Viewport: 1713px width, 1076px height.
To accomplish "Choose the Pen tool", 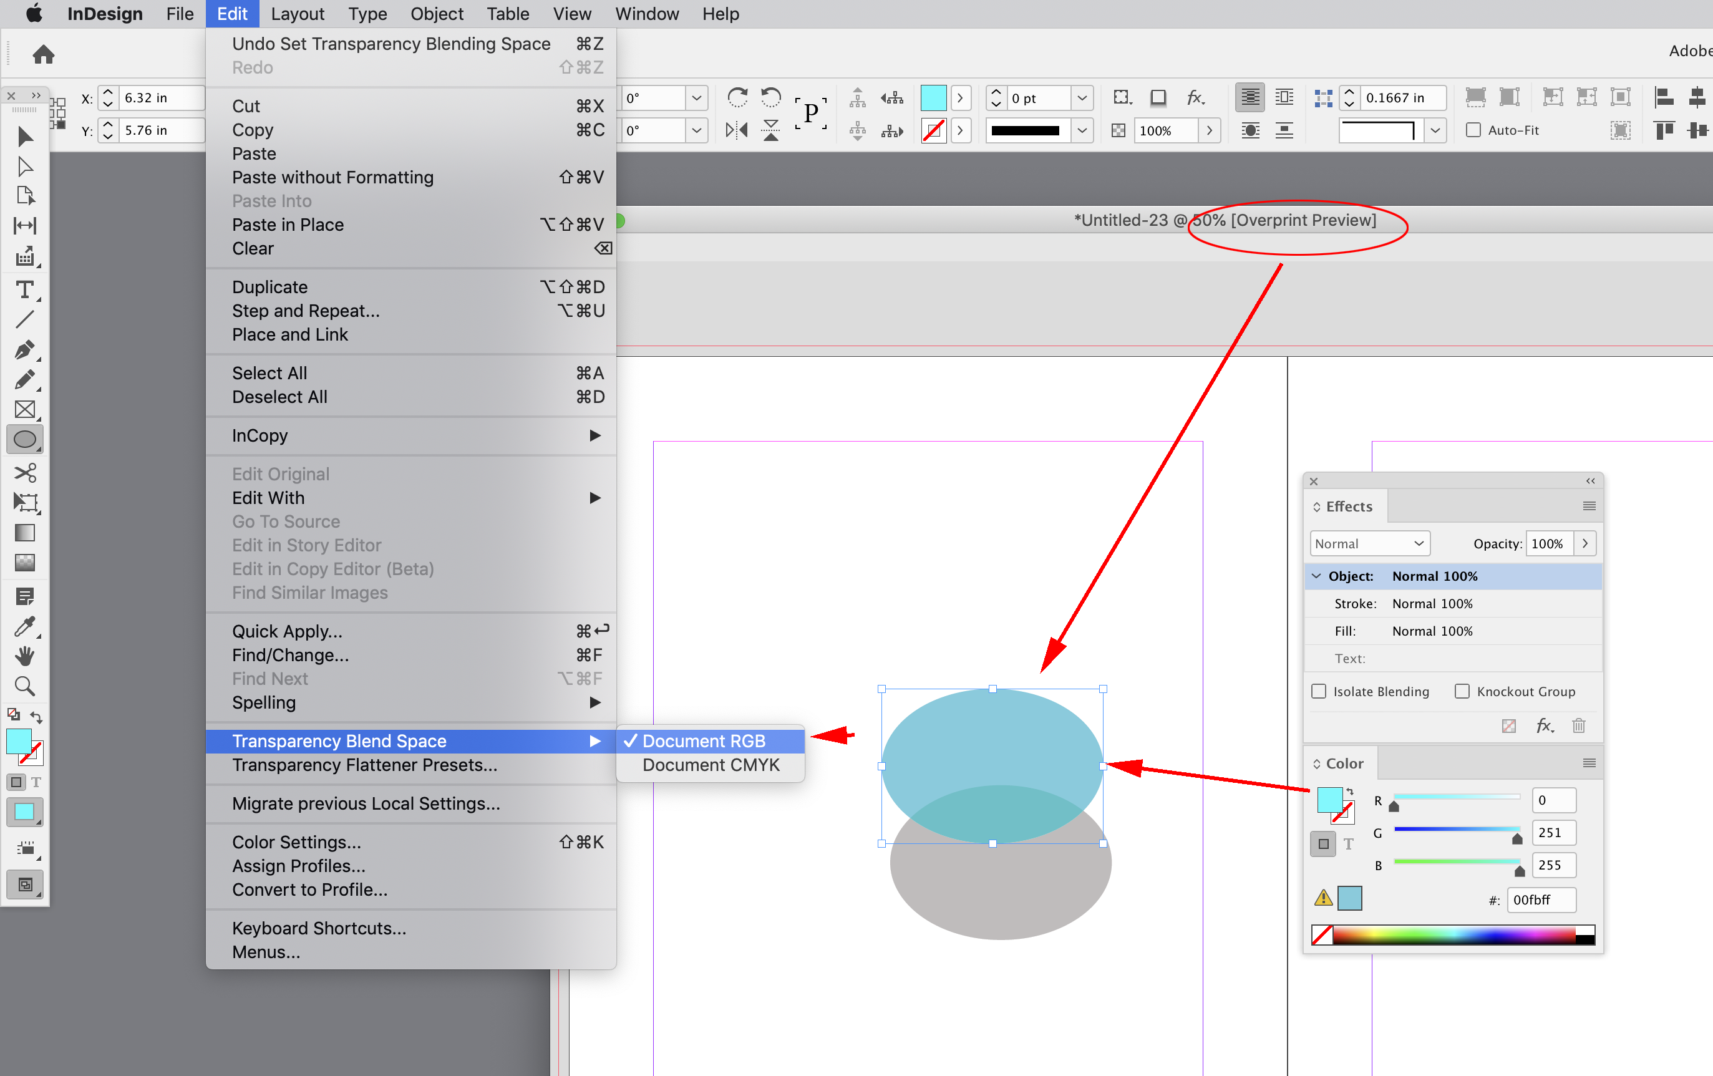I will coord(25,350).
